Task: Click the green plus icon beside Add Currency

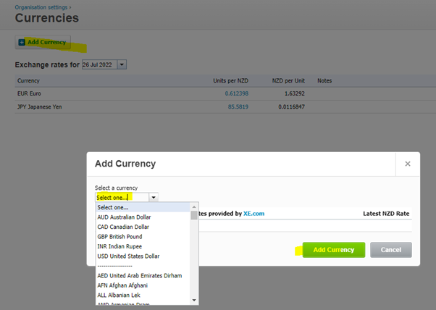Action: pyautogui.click(x=22, y=43)
